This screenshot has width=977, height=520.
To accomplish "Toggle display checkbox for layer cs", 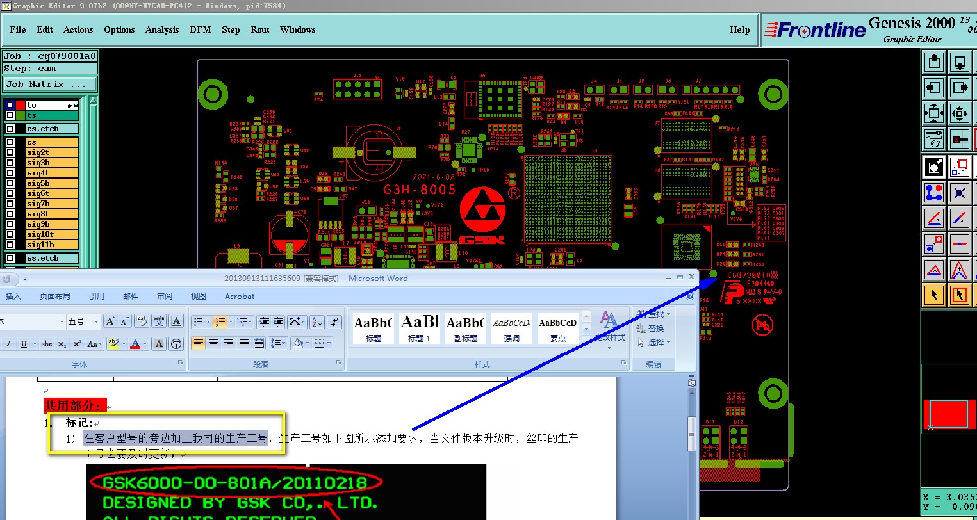I will pyautogui.click(x=10, y=142).
